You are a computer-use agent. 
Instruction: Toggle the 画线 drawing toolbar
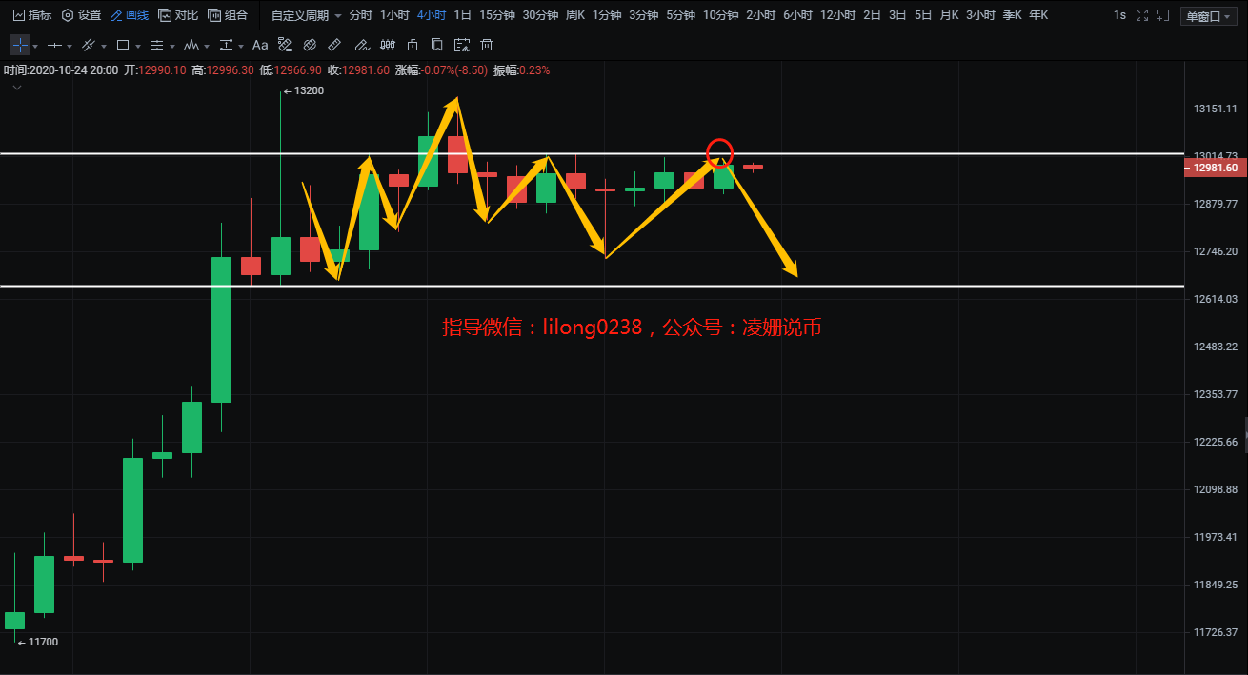[x=129, y=15]
